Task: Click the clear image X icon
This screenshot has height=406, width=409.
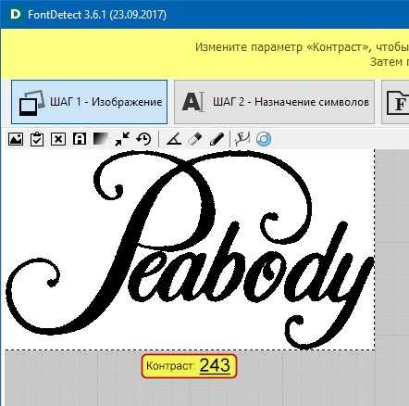Action: tap(58, 139)
